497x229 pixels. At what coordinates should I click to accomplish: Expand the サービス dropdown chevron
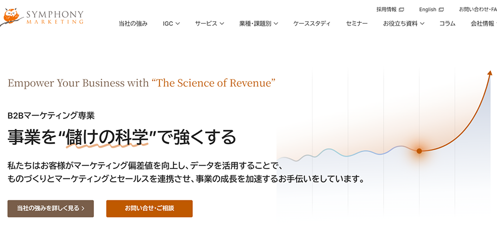(222, 23)
